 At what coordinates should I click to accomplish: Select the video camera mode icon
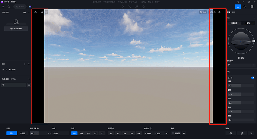[245, 7]
